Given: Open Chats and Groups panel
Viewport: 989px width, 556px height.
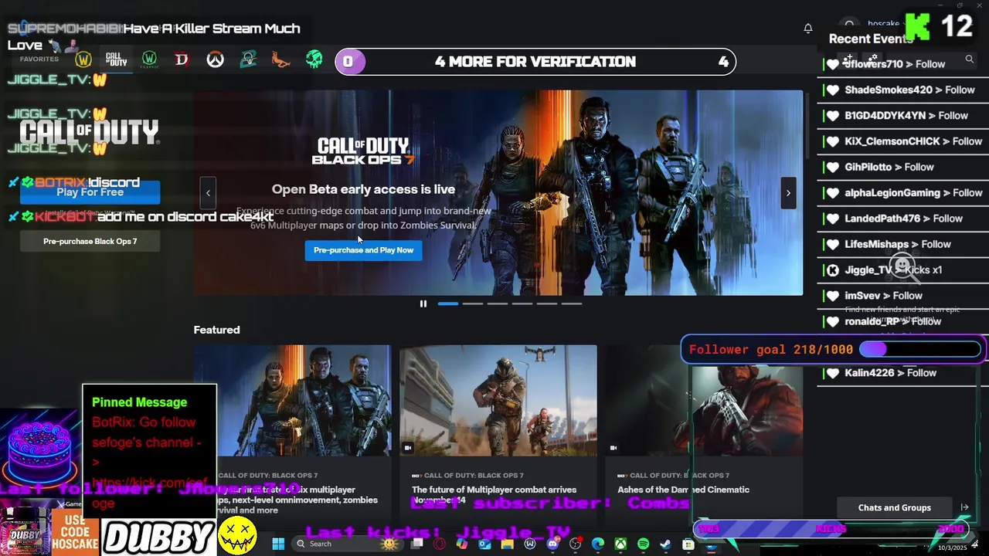Looking at the screenshot, I should point(894,507).
